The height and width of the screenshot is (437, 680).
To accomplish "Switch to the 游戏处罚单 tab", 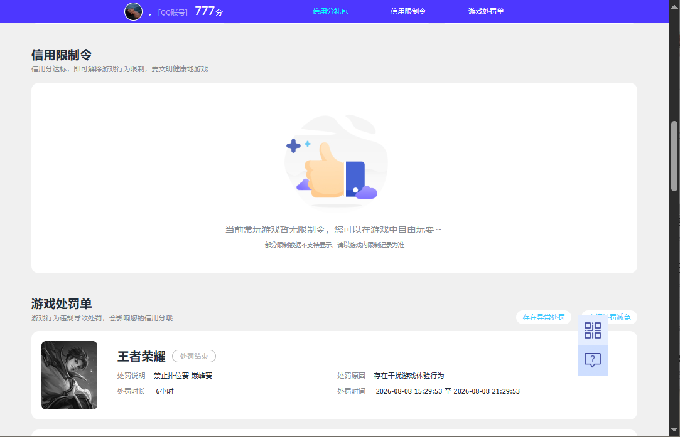I will (x=486, y=12).
